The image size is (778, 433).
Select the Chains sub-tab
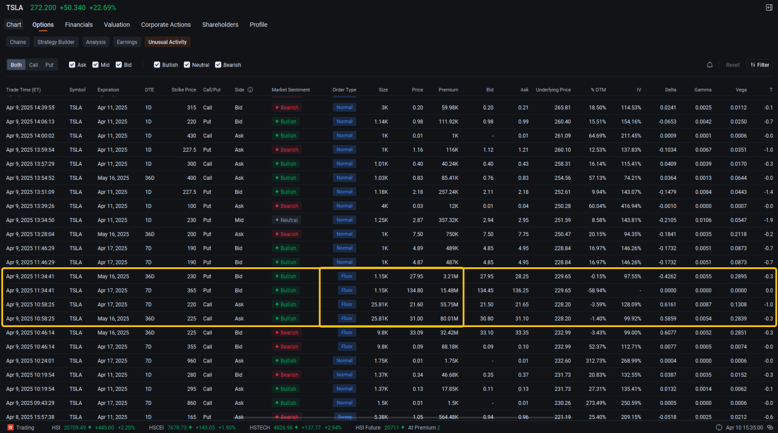coord(18,42)
